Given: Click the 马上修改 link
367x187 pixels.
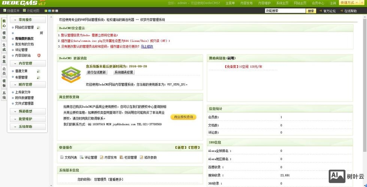Looking at the screenshot, I should [x=147, y=46].
